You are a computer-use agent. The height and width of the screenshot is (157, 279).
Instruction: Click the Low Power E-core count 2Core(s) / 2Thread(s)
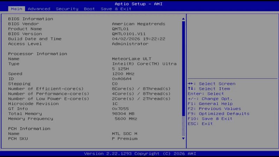[141, 99]
